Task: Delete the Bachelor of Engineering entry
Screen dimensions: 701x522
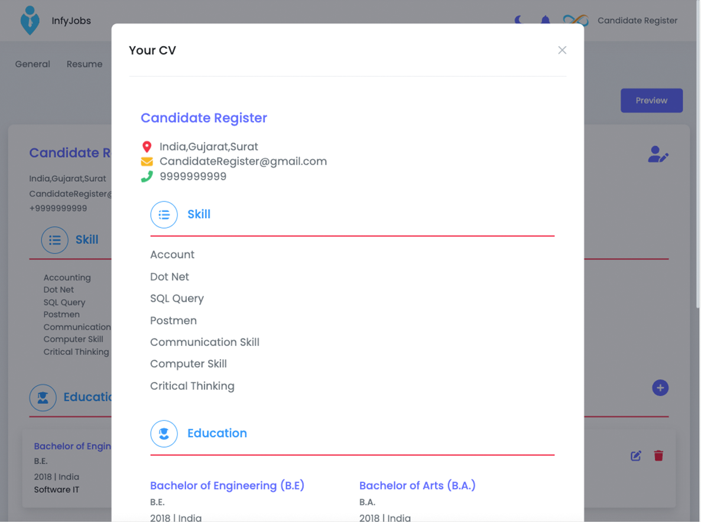Action: tap(658, 455)
